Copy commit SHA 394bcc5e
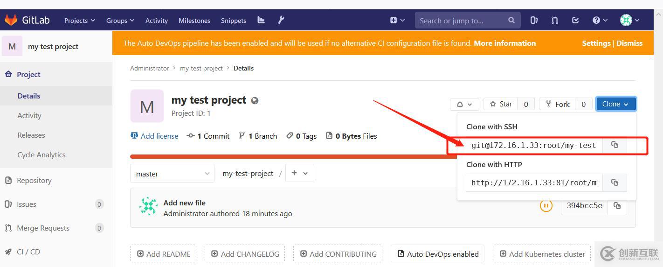Image resolution: width=663 pixels, height=267 pixels. click(x=617, y=206)
